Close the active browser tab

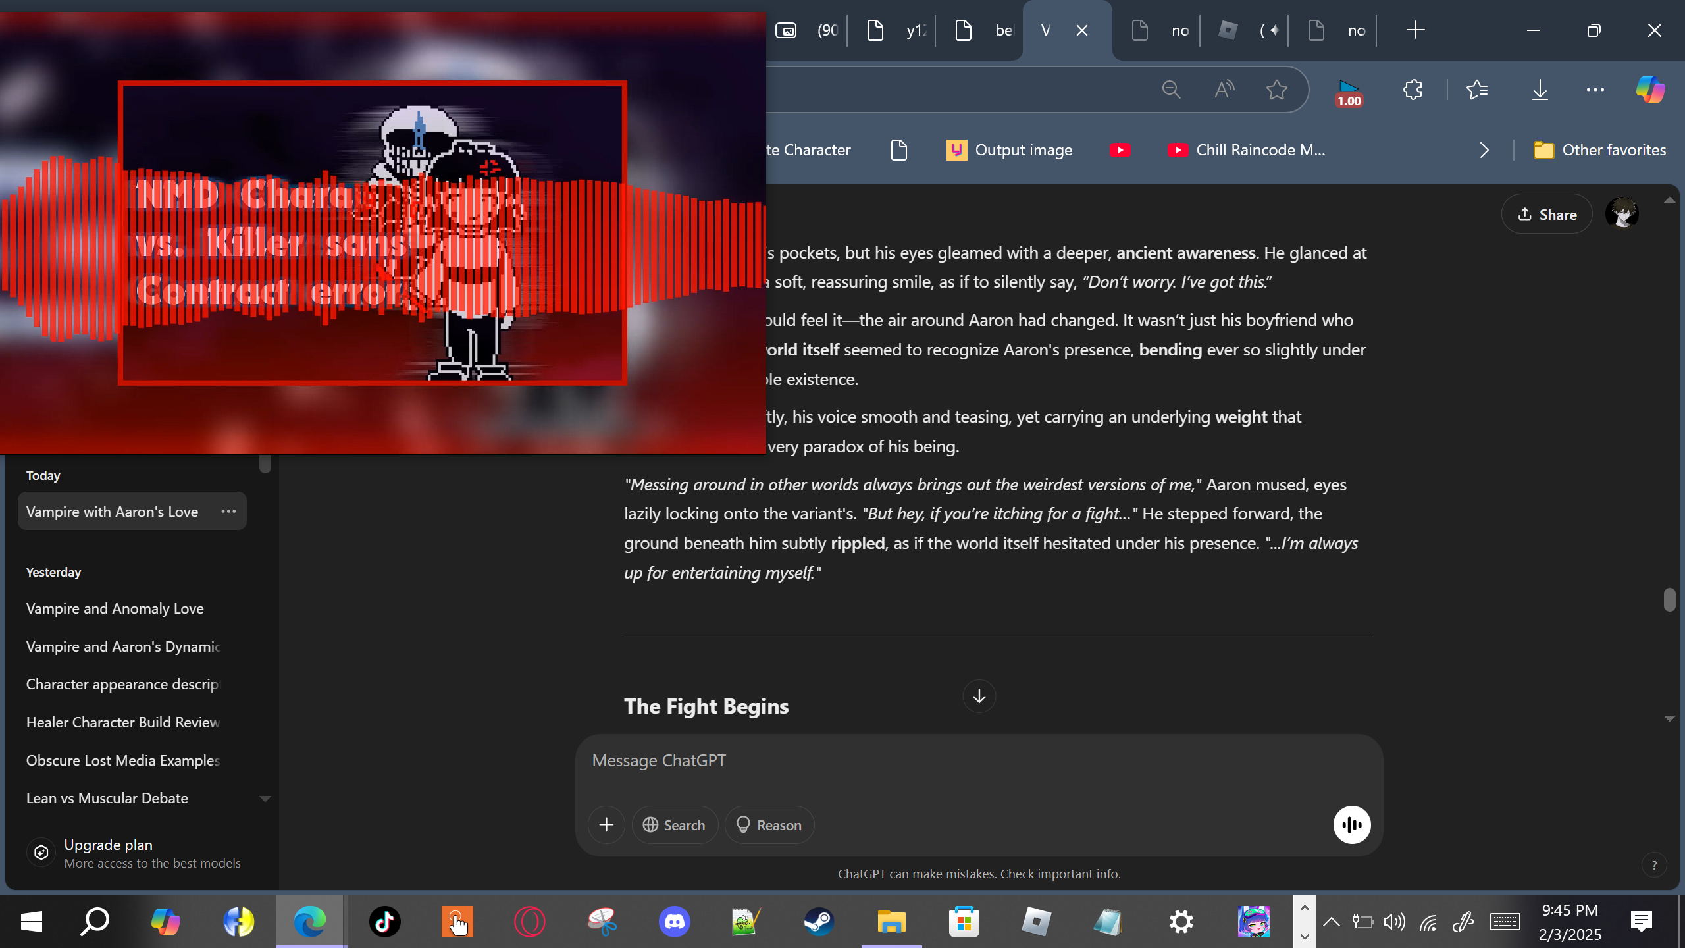pyautogui.click(x=1081, y=30)
